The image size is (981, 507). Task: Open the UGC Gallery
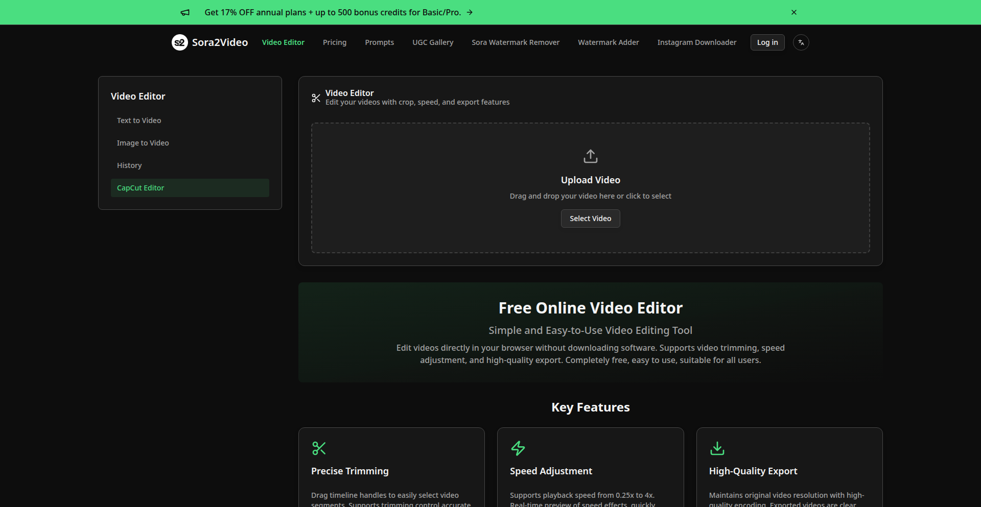click(x=433, y=42)
